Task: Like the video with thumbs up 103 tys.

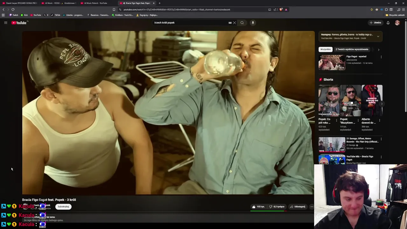Action: 258,207
